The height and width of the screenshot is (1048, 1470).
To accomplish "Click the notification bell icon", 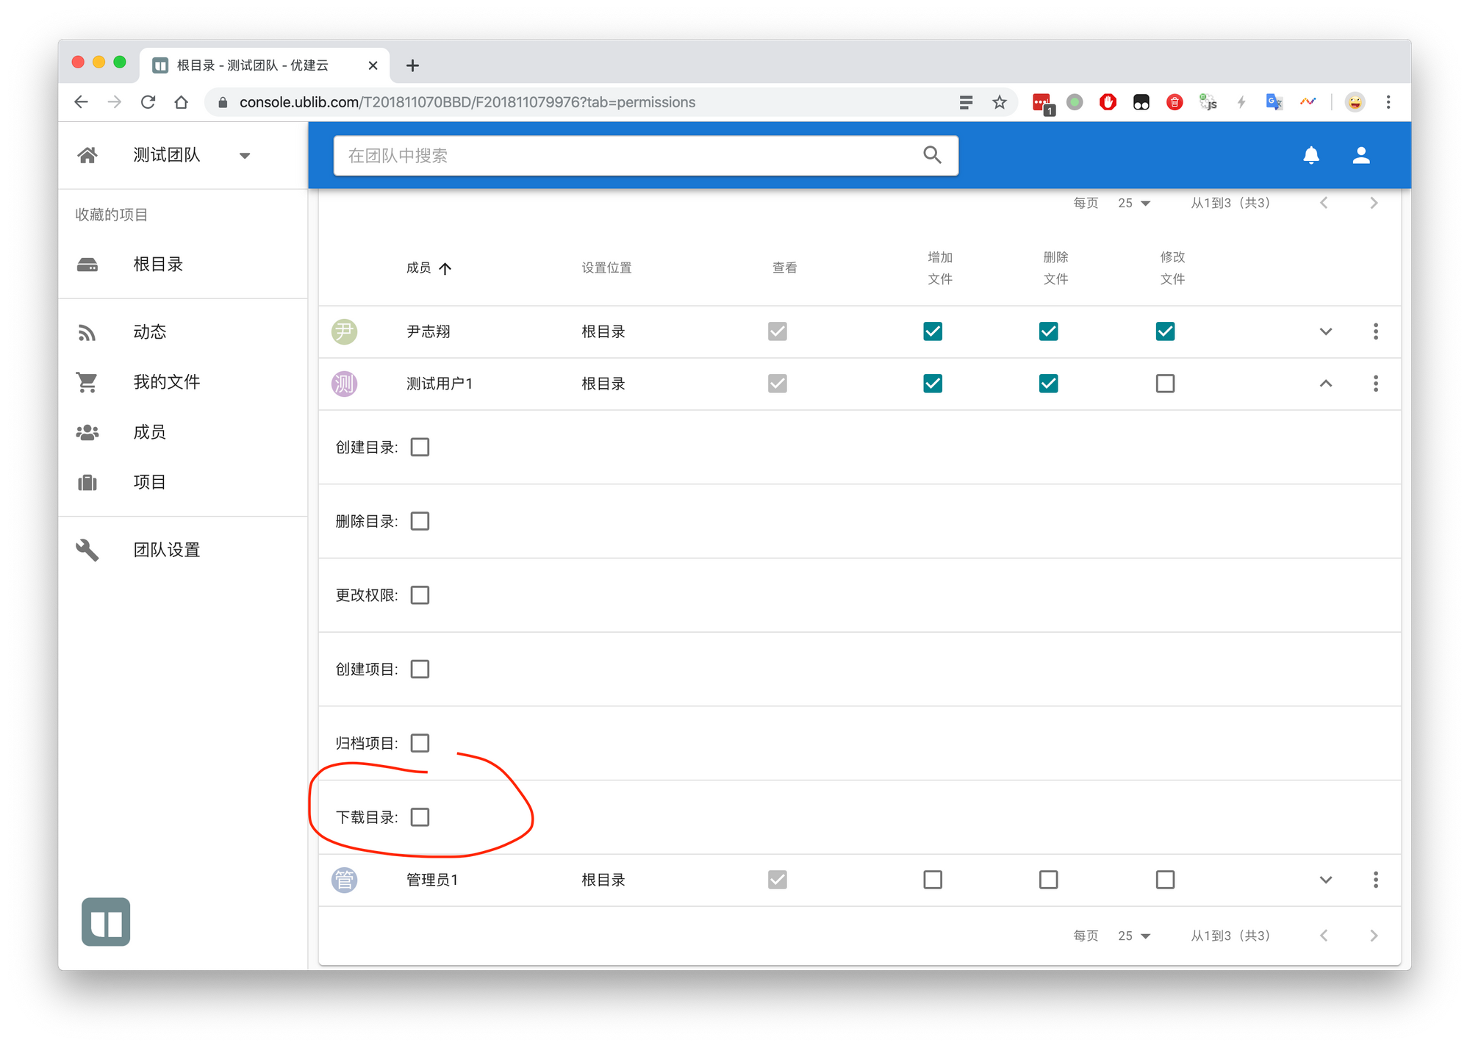I will point(1311,155).
